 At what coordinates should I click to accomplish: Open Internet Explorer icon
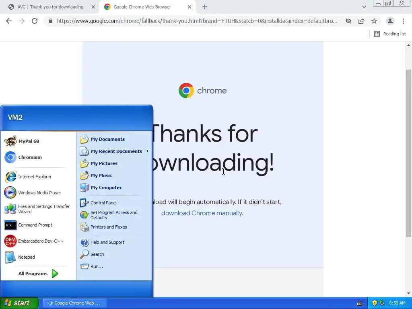click(10, 177)
